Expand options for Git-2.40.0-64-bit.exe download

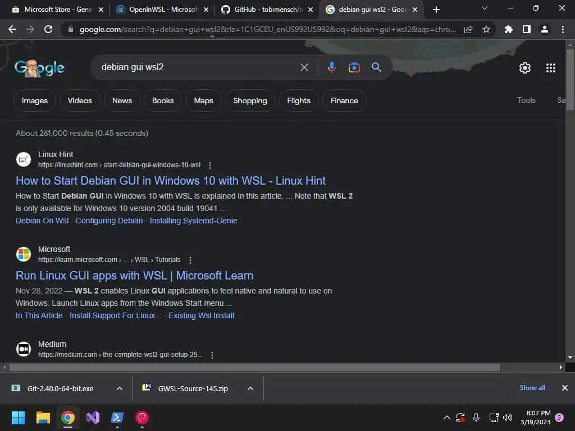pos(120,388)
